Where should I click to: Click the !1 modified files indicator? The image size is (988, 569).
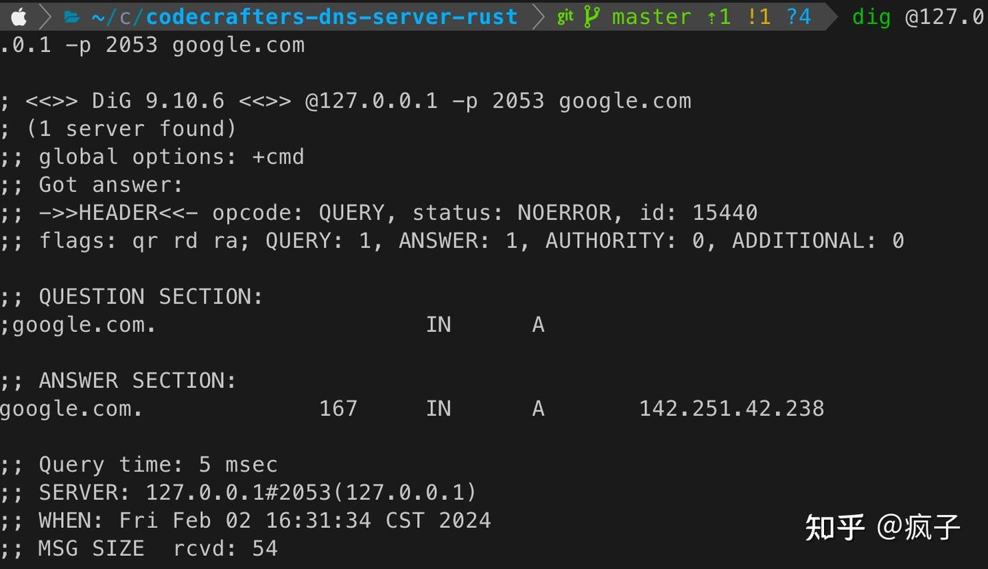click(x=759, y=16)
